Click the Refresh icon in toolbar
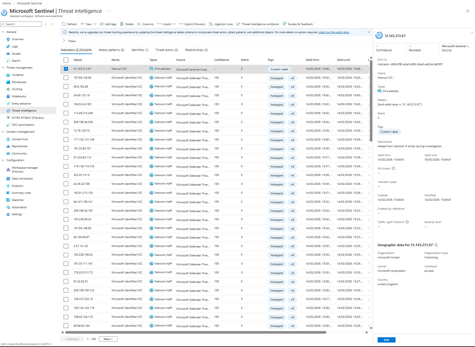475x347 pixels. click(x=64, y=24)
